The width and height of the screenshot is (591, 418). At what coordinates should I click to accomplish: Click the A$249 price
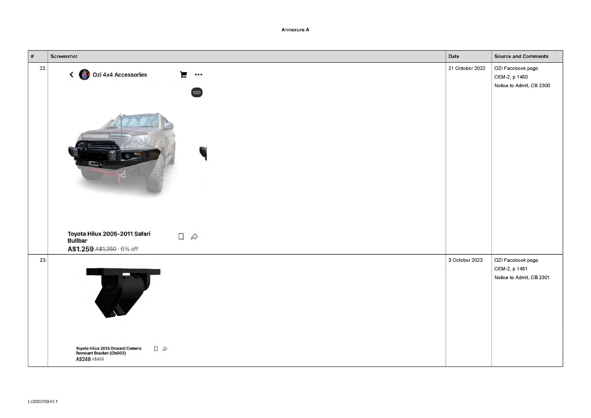tap(83, 359)
